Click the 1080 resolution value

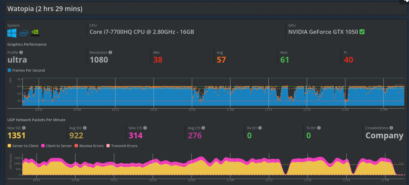tap(99, 60)
